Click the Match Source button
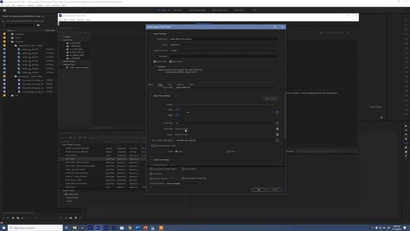This screenshot has width=410, height=231. pos(270,99)
